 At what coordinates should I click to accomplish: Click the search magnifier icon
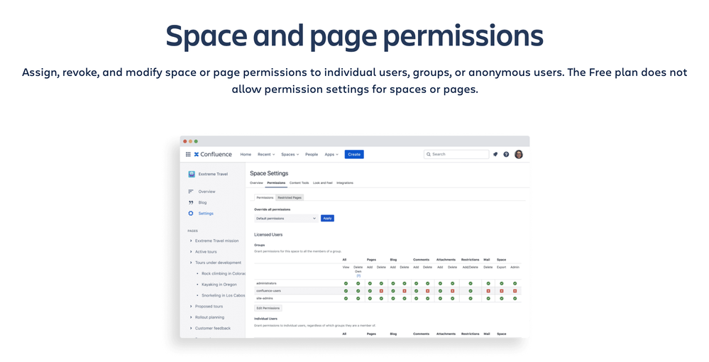[x=428, y=154]
